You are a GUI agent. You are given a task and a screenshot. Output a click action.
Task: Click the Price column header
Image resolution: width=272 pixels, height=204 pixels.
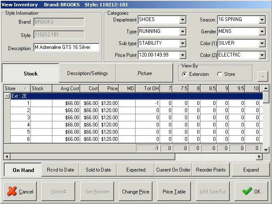click(x=109, y=89)
